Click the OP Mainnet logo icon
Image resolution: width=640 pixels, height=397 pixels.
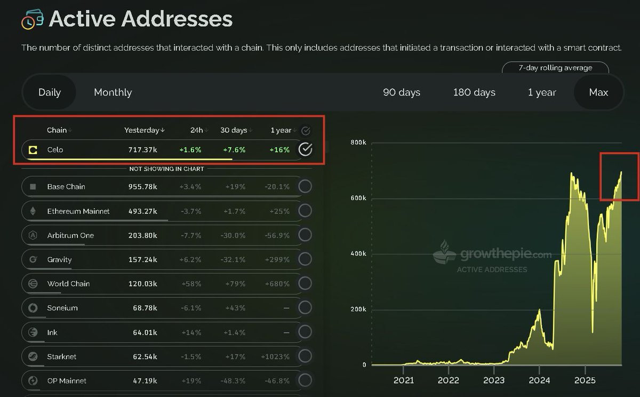click(33, 381)
